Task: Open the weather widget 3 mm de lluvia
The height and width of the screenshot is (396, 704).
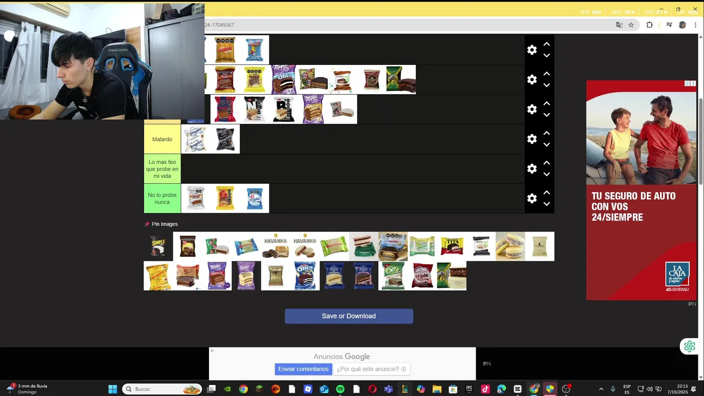Action: [28, 389]
